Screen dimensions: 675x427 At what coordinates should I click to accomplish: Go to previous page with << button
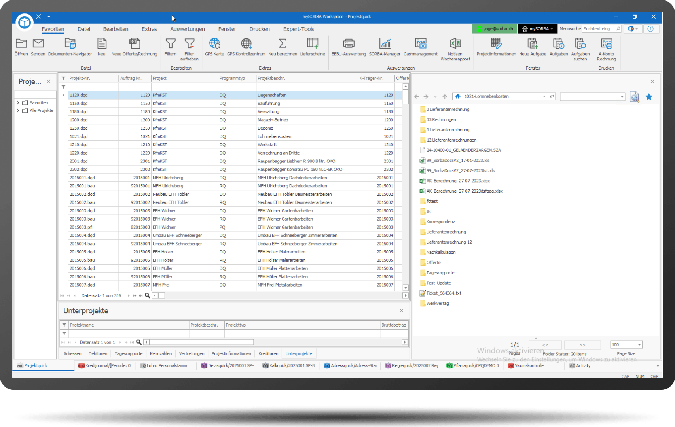click(x=545, y=345)
